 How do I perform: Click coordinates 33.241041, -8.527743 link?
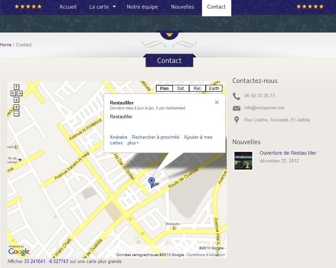point(46,261)
